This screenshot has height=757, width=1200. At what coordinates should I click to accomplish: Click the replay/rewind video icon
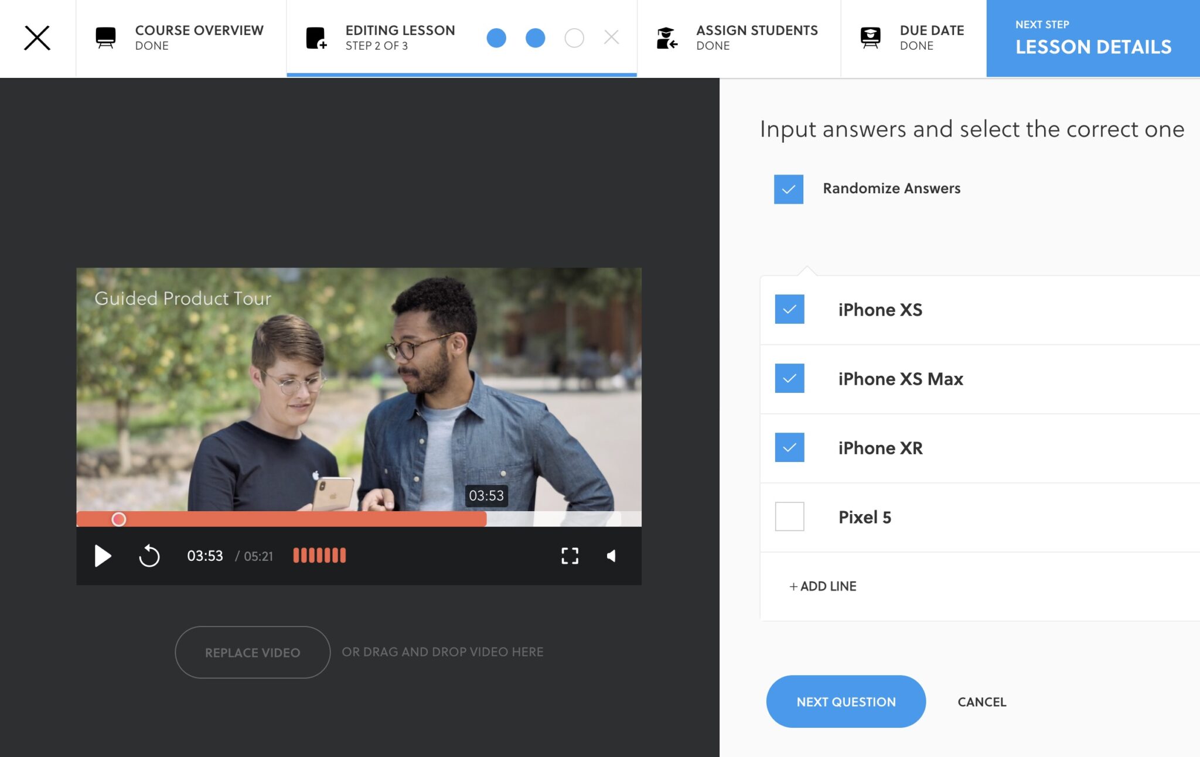point(149,556)
